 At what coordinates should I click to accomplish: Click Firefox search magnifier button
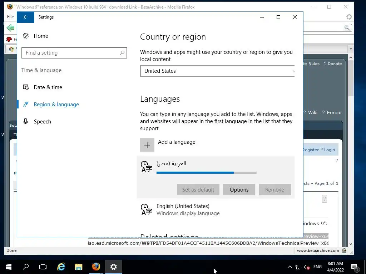pyautogui.click(x=347, y=28)
